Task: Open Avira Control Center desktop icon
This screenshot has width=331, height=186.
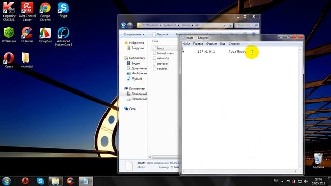Action: coord(27,11)
